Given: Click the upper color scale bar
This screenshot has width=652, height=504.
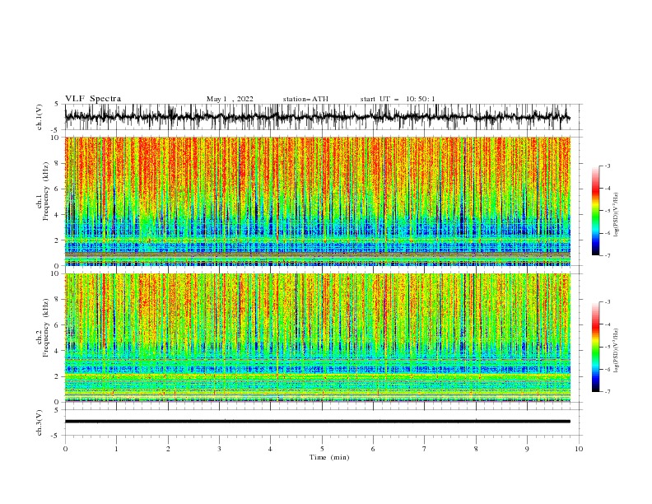Looking at the screenshot, I should (x=595, y=211).
